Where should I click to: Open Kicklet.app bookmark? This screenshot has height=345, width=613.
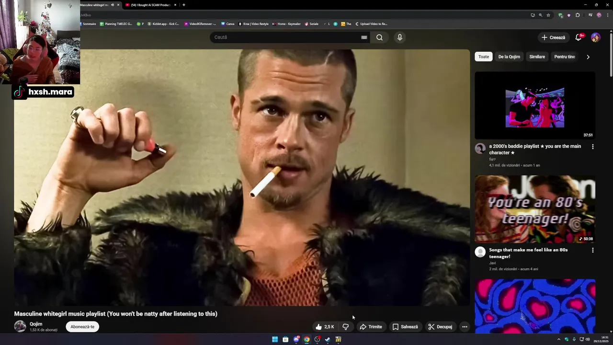pyautogui.click(x=163, y=23)
